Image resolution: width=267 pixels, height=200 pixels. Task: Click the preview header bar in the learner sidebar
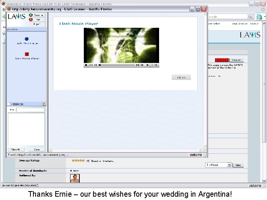pyautogui.click(x=26, y=29)
